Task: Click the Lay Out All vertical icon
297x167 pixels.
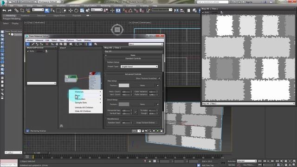Action: [x=76, y=44]
